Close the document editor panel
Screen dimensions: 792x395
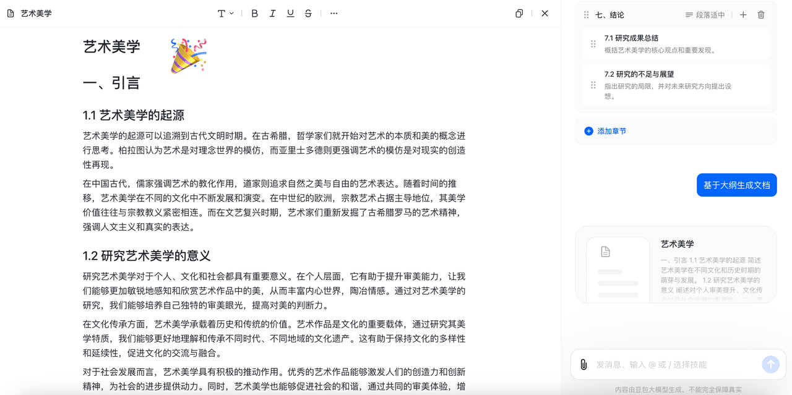(544, 14)
